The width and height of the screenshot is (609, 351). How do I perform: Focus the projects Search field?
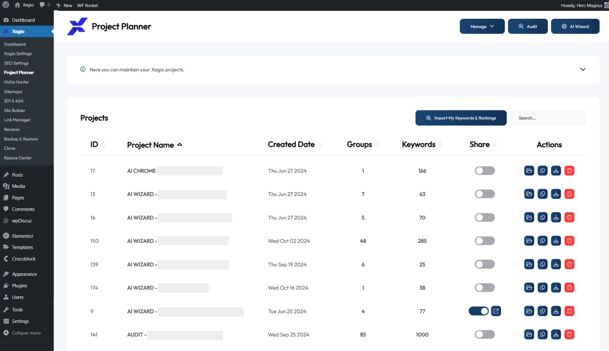(548, 118)
